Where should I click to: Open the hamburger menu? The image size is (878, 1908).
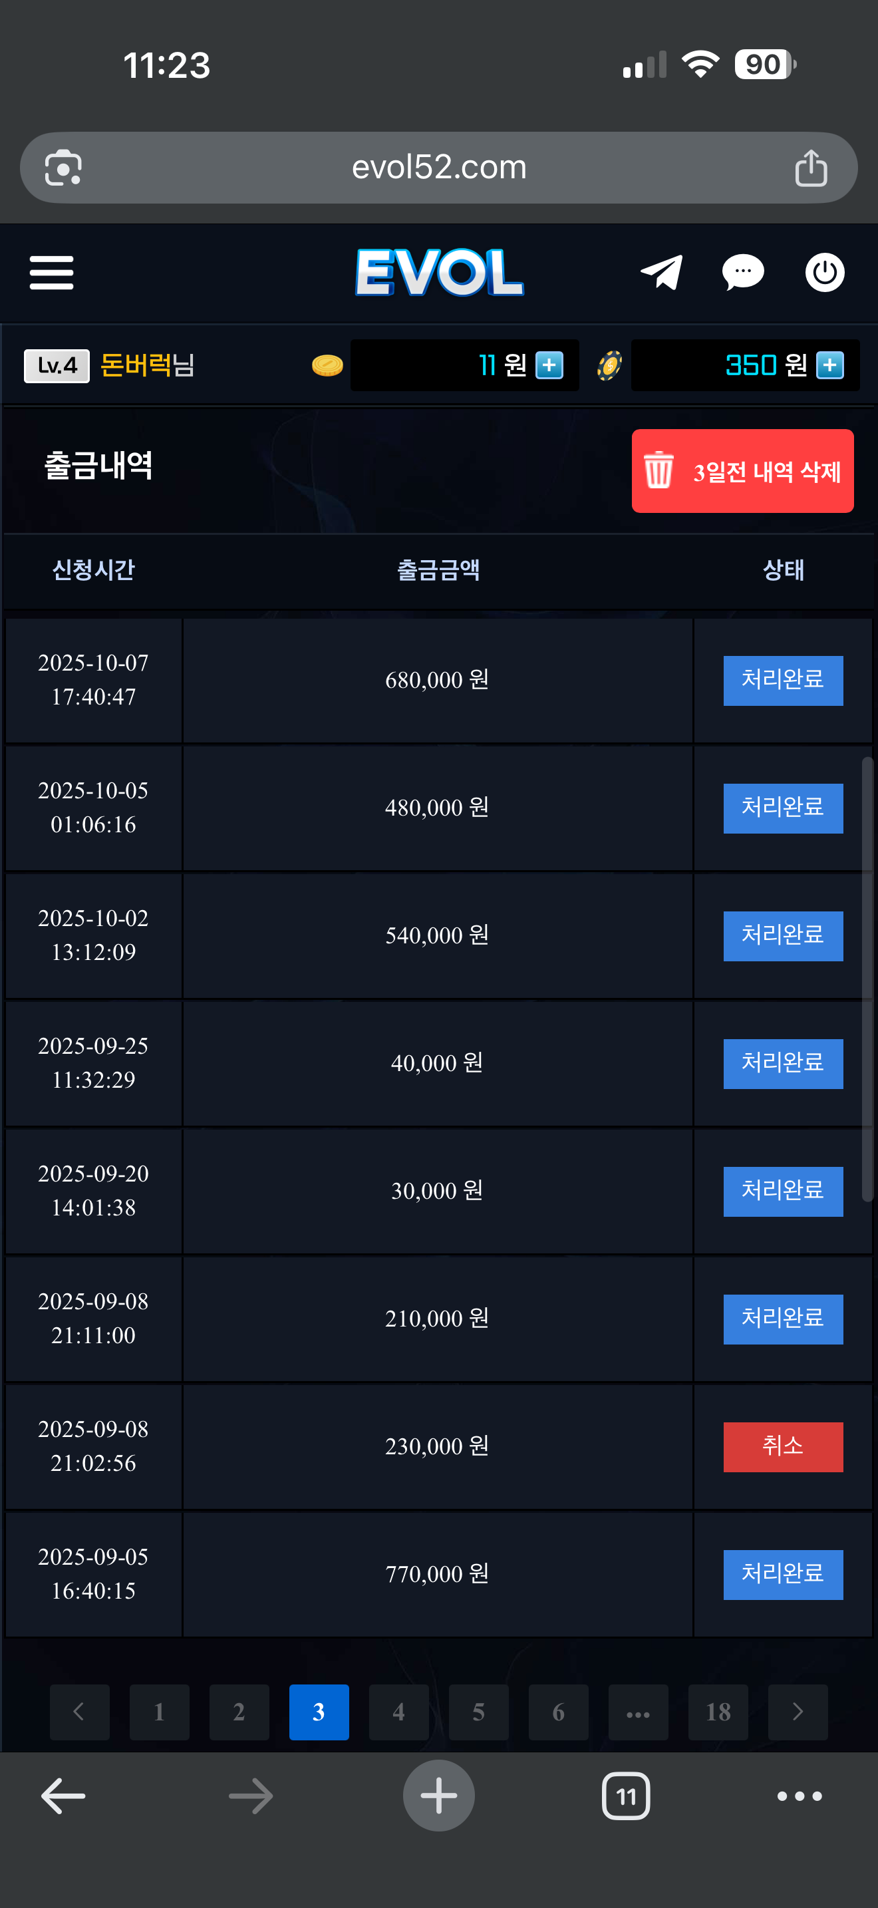coord(51,273)
